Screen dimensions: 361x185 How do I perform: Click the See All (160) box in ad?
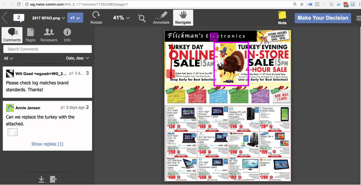click(281, 97)
